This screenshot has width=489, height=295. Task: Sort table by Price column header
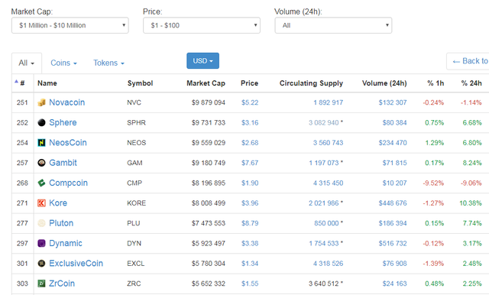pyautogui.click(x=250, y=83)
